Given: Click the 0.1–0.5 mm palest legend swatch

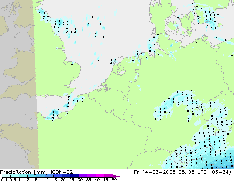Looking at the screenshot, I should 6,176.
